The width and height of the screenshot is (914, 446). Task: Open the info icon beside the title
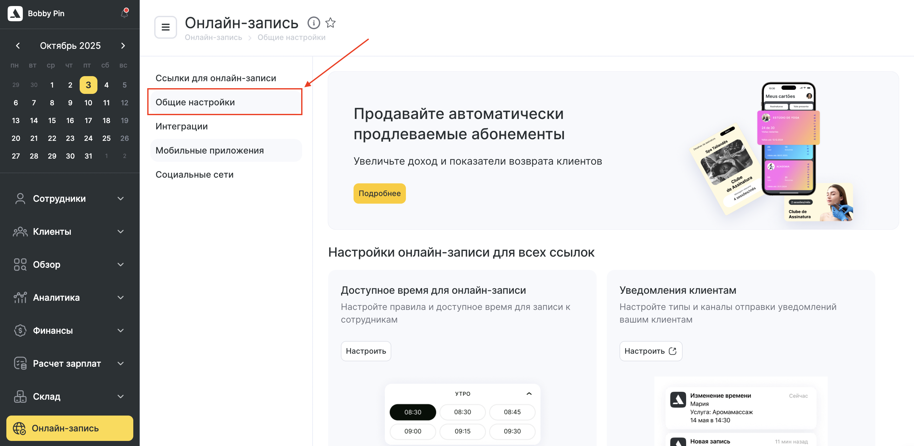point(313,23)
